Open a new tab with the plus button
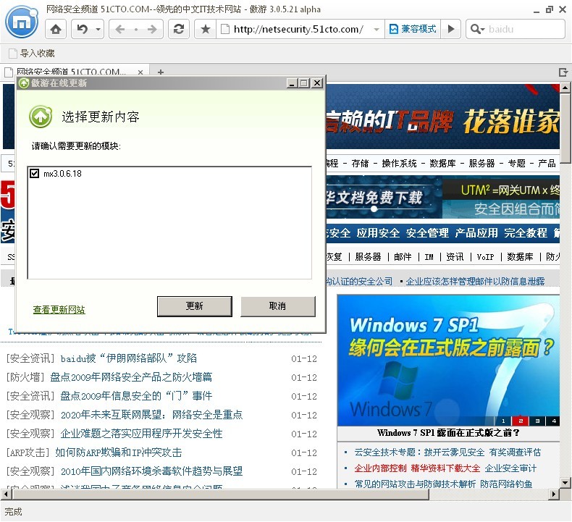This screenshot has width=572, height=522. coord(161,72)
